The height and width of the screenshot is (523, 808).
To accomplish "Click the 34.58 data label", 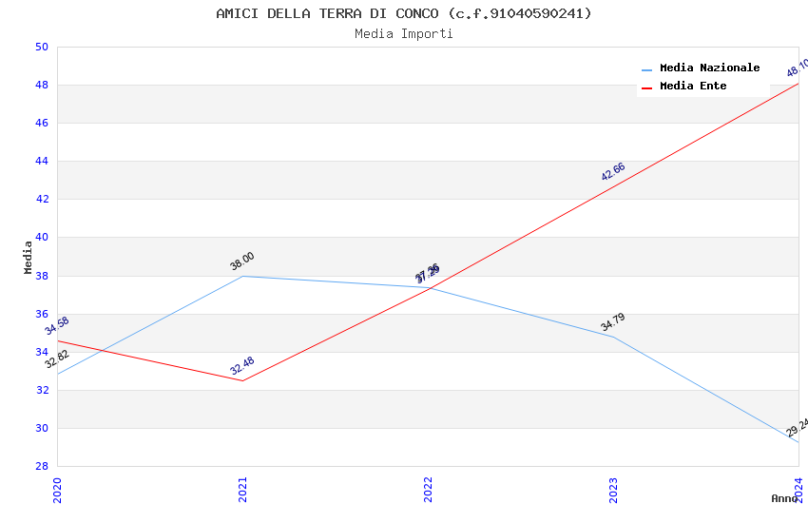I will pyautogui.click(x=57, y=326).
